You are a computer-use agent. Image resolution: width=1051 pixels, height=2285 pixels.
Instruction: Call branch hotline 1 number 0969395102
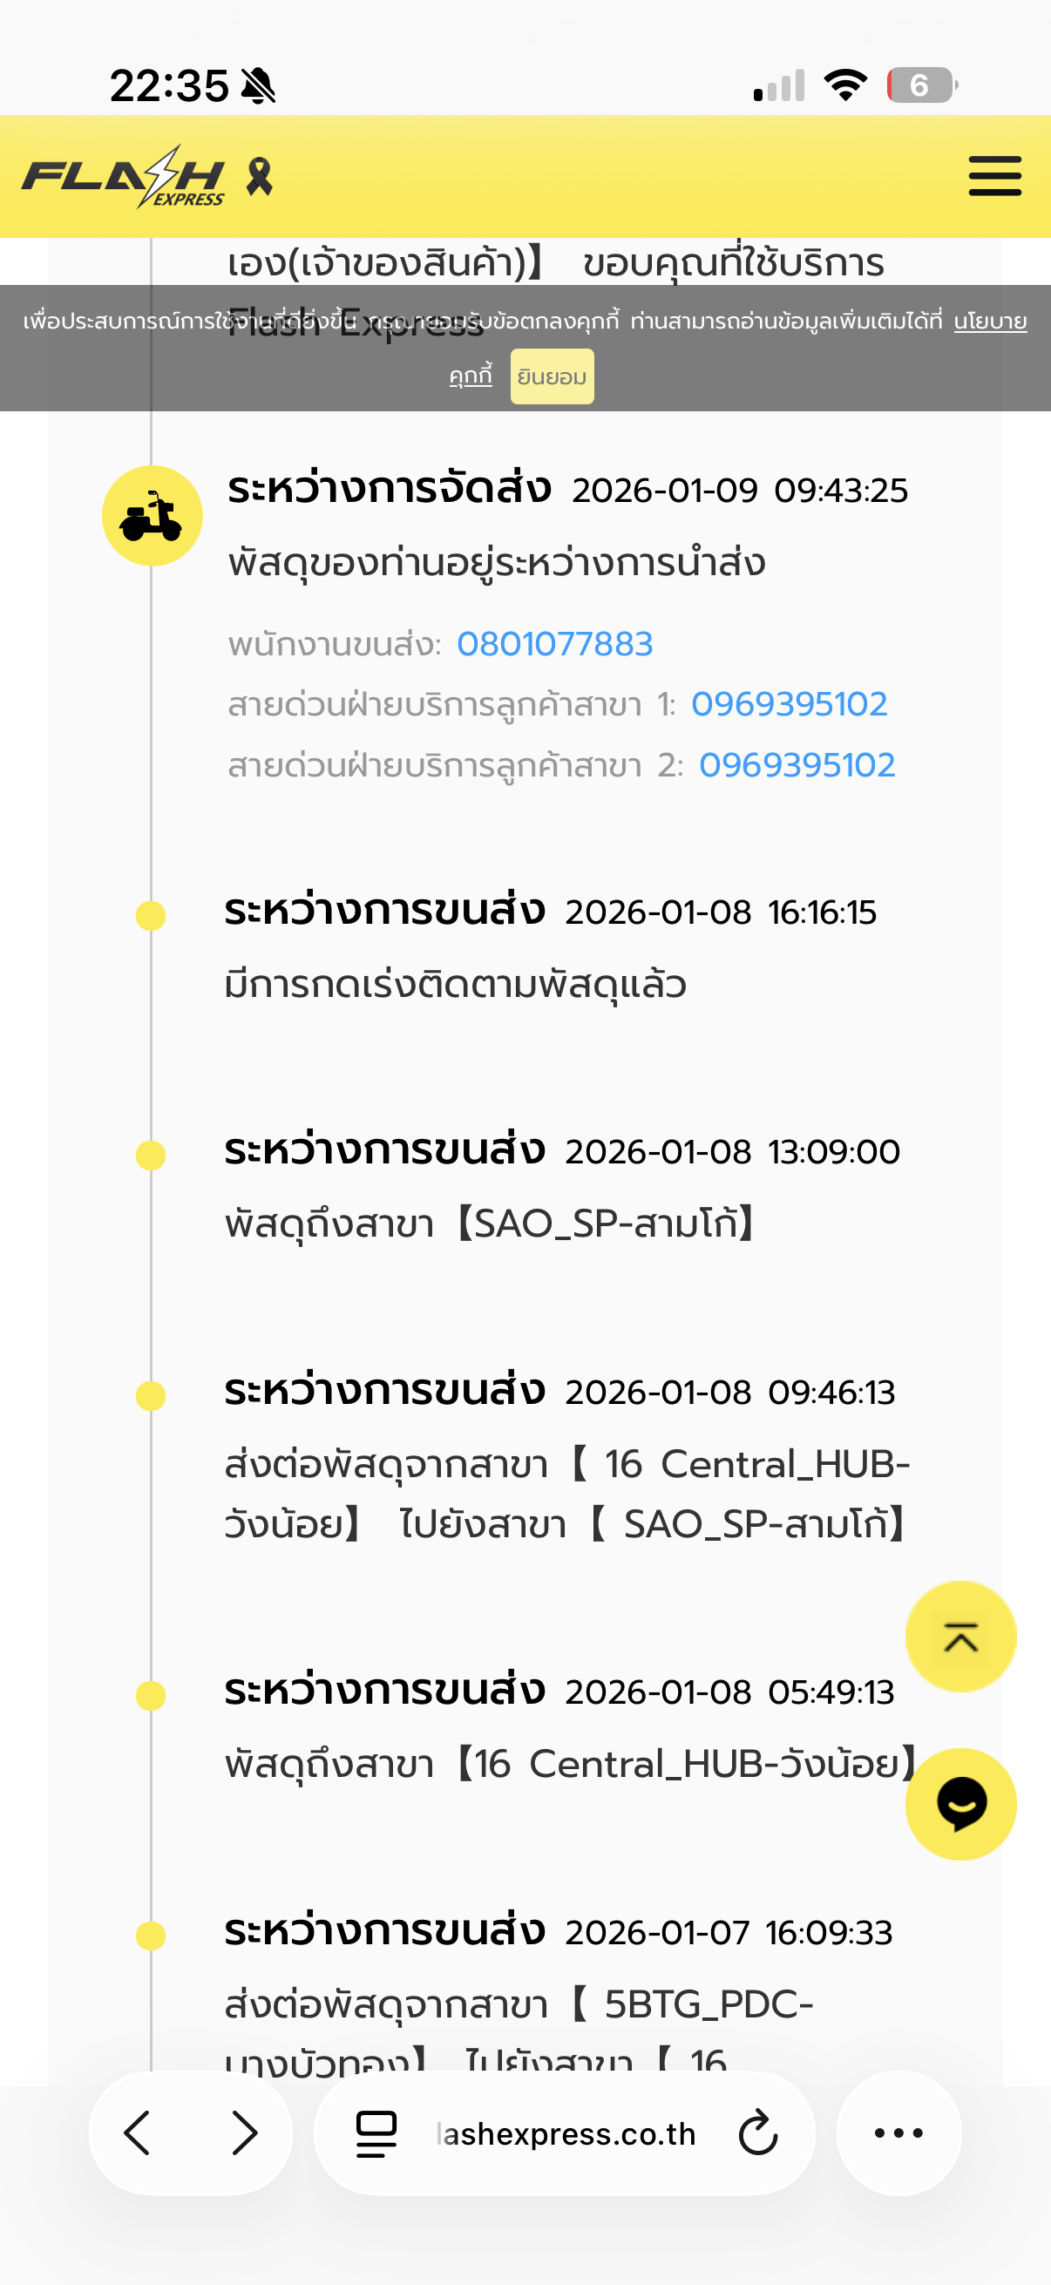(x=789, y=704)
